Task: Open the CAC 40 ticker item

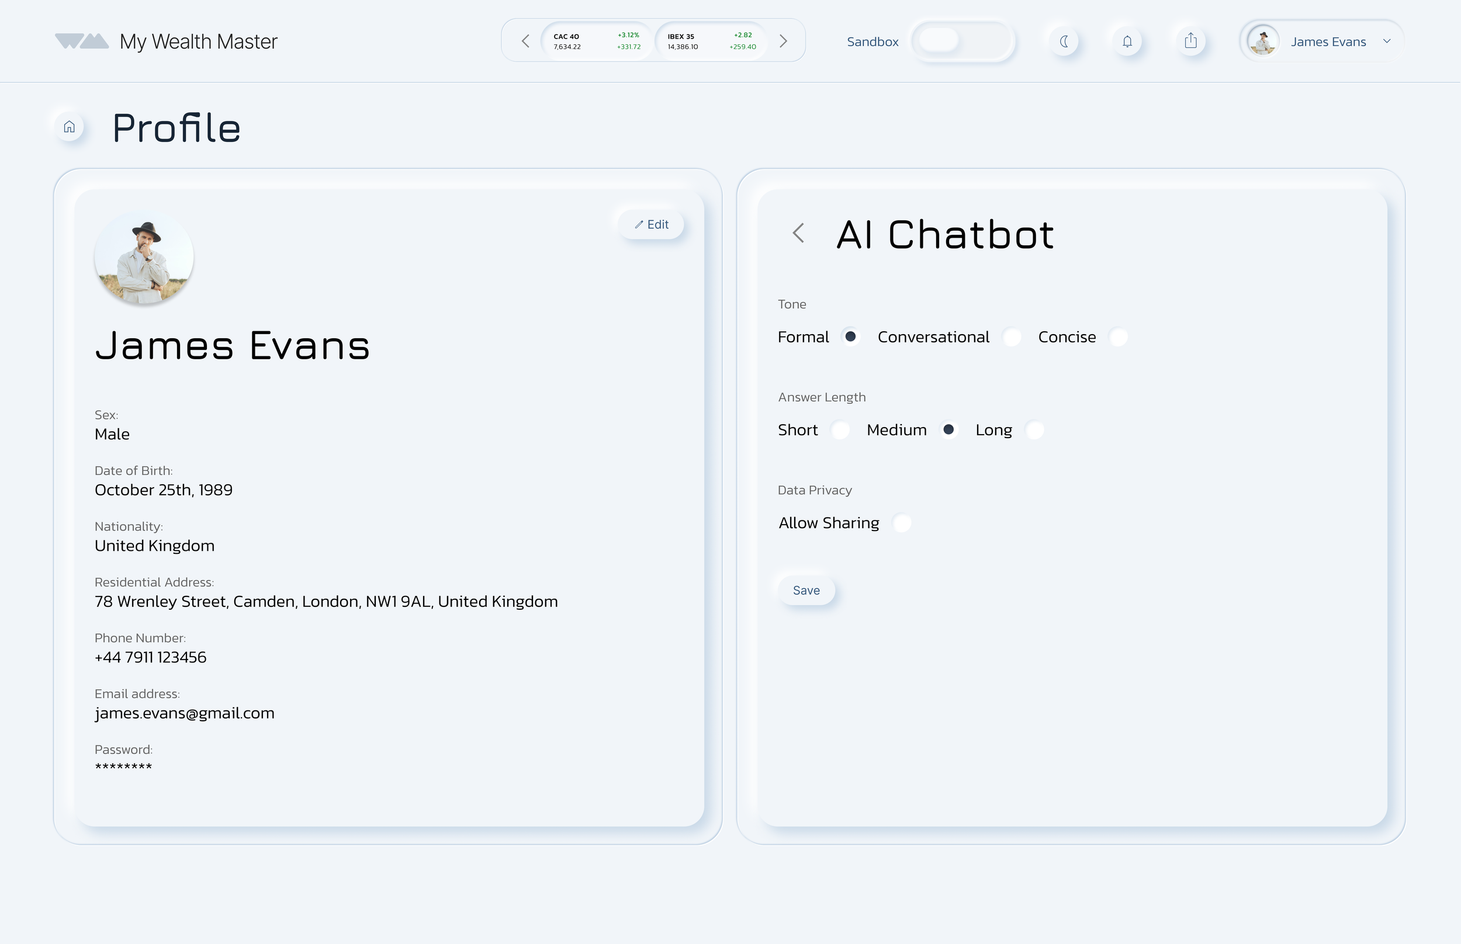Action: [597, 41]
